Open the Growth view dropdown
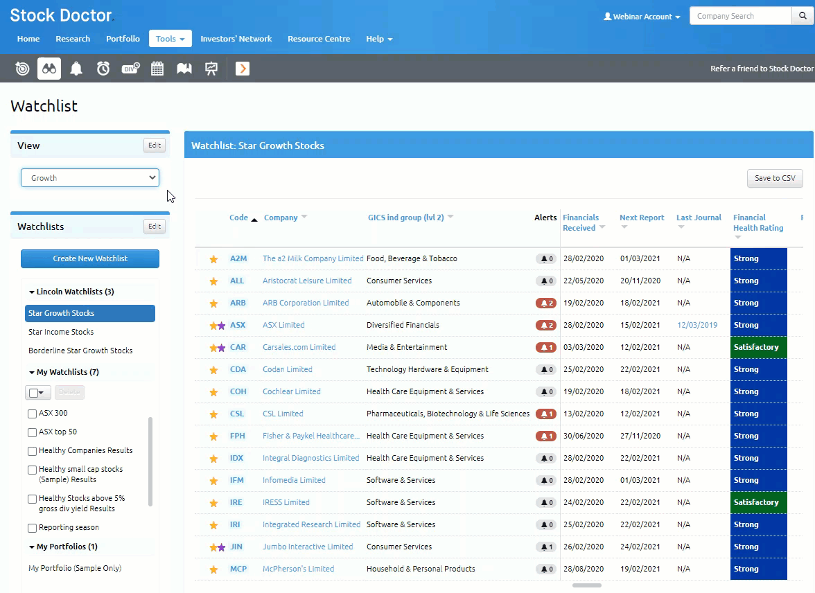The width and height of the screenshot is (815, 593). coord(90,178)
